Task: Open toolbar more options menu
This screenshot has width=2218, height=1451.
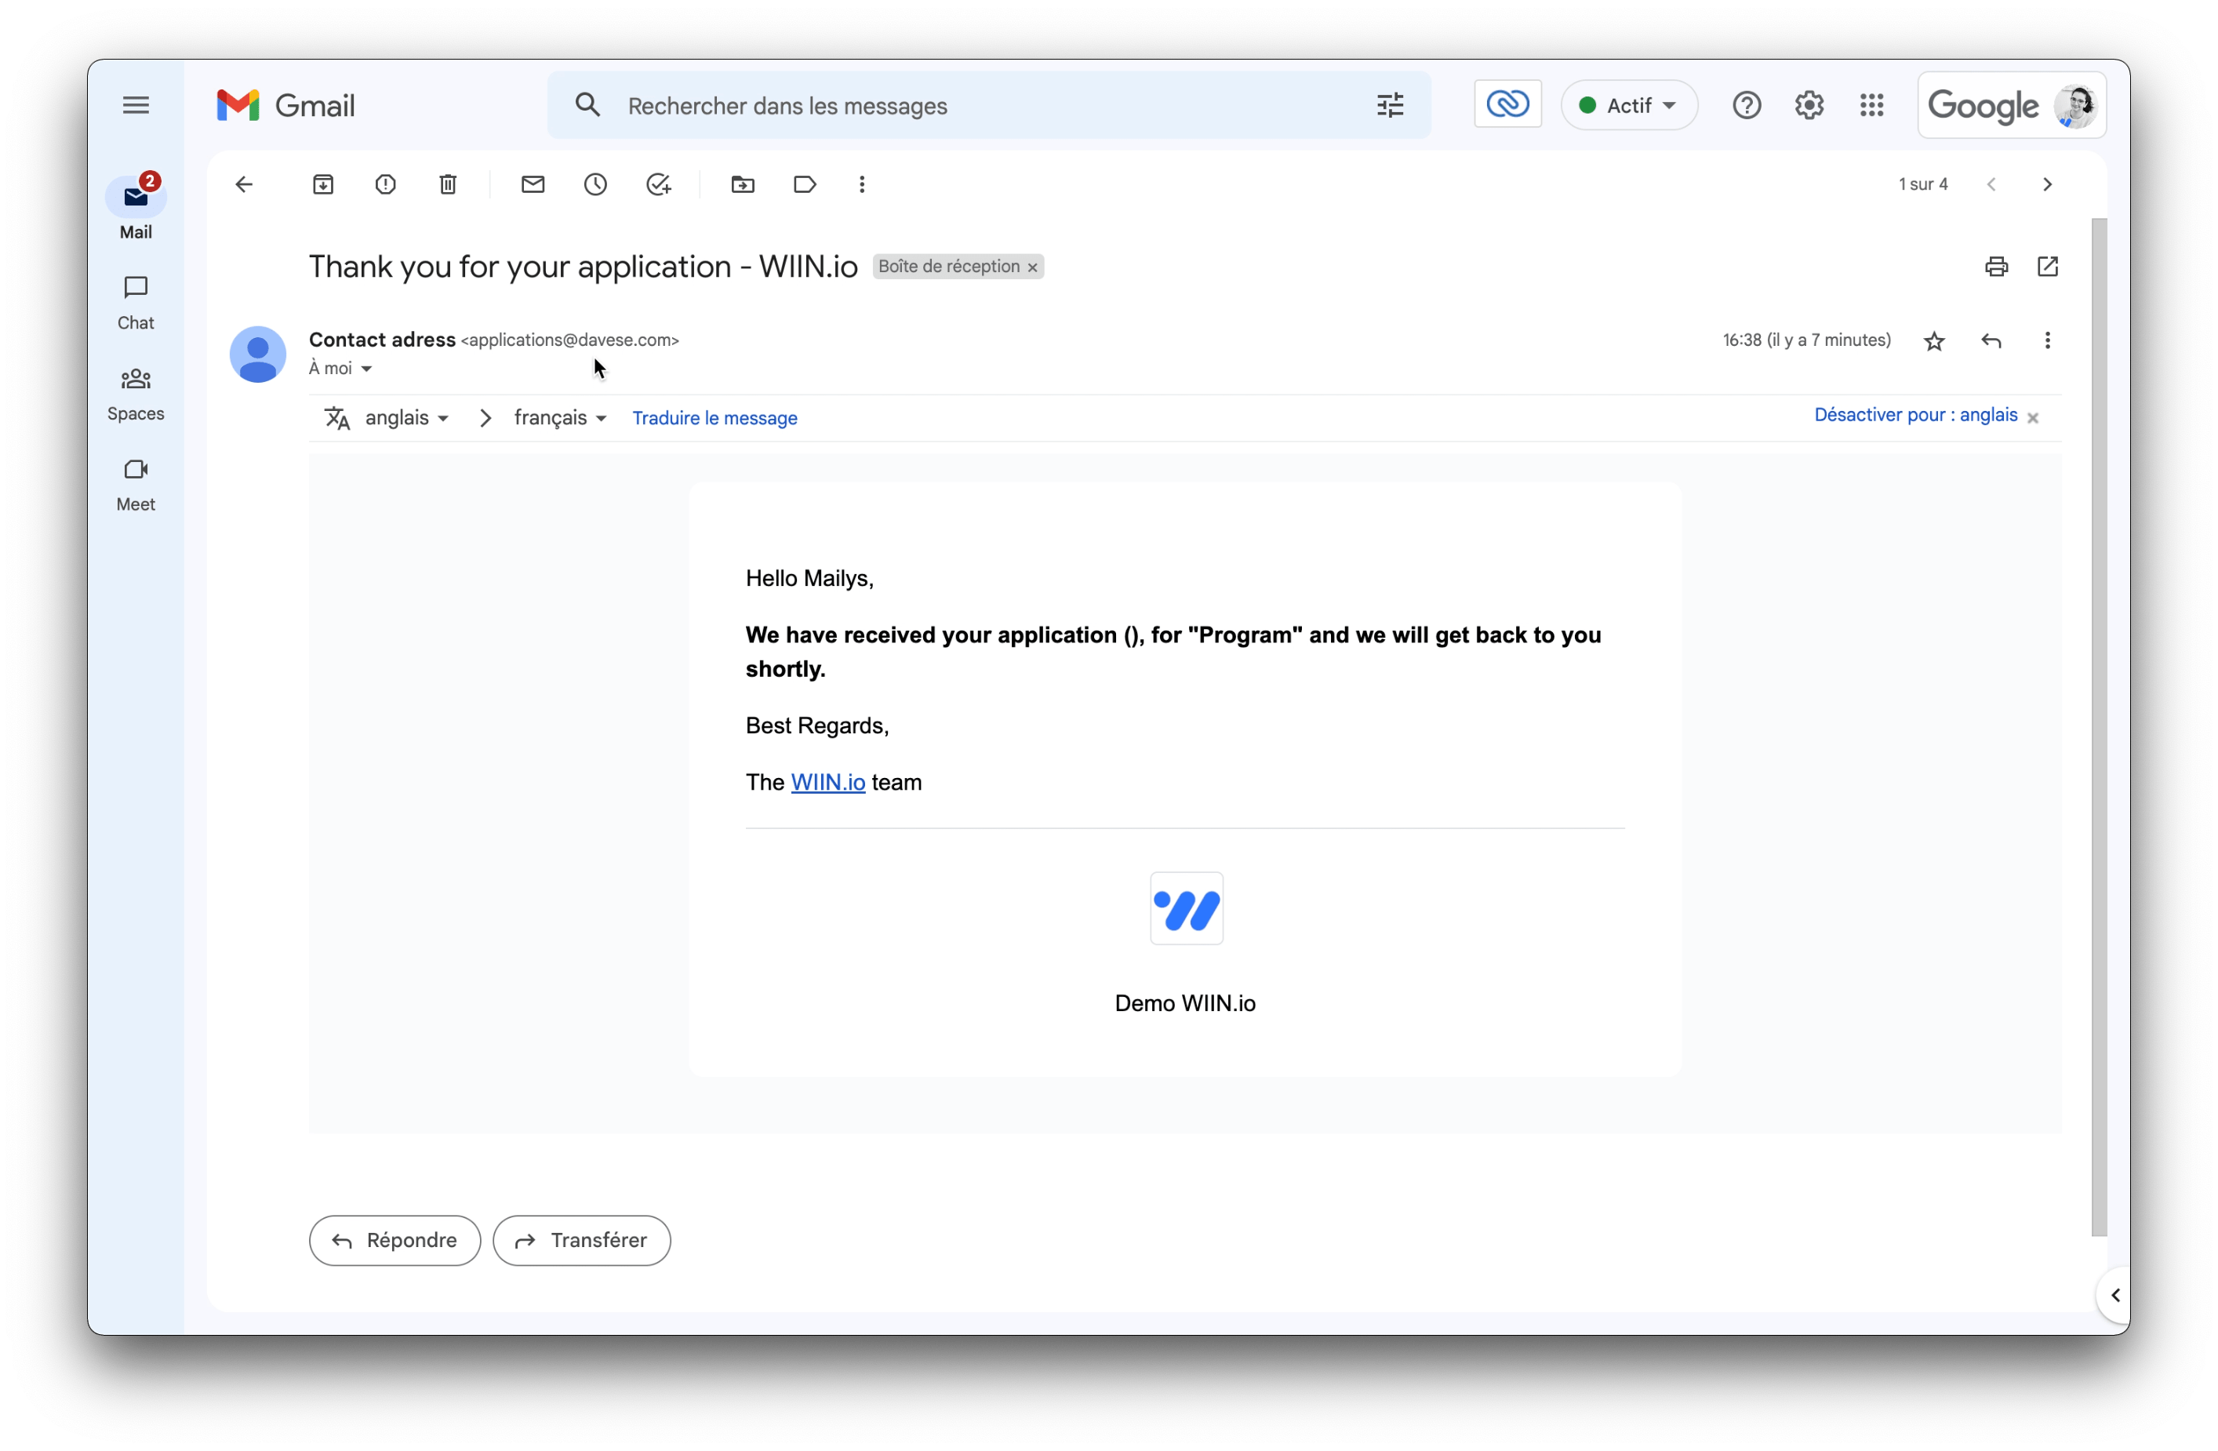Action: click(861, 184)
